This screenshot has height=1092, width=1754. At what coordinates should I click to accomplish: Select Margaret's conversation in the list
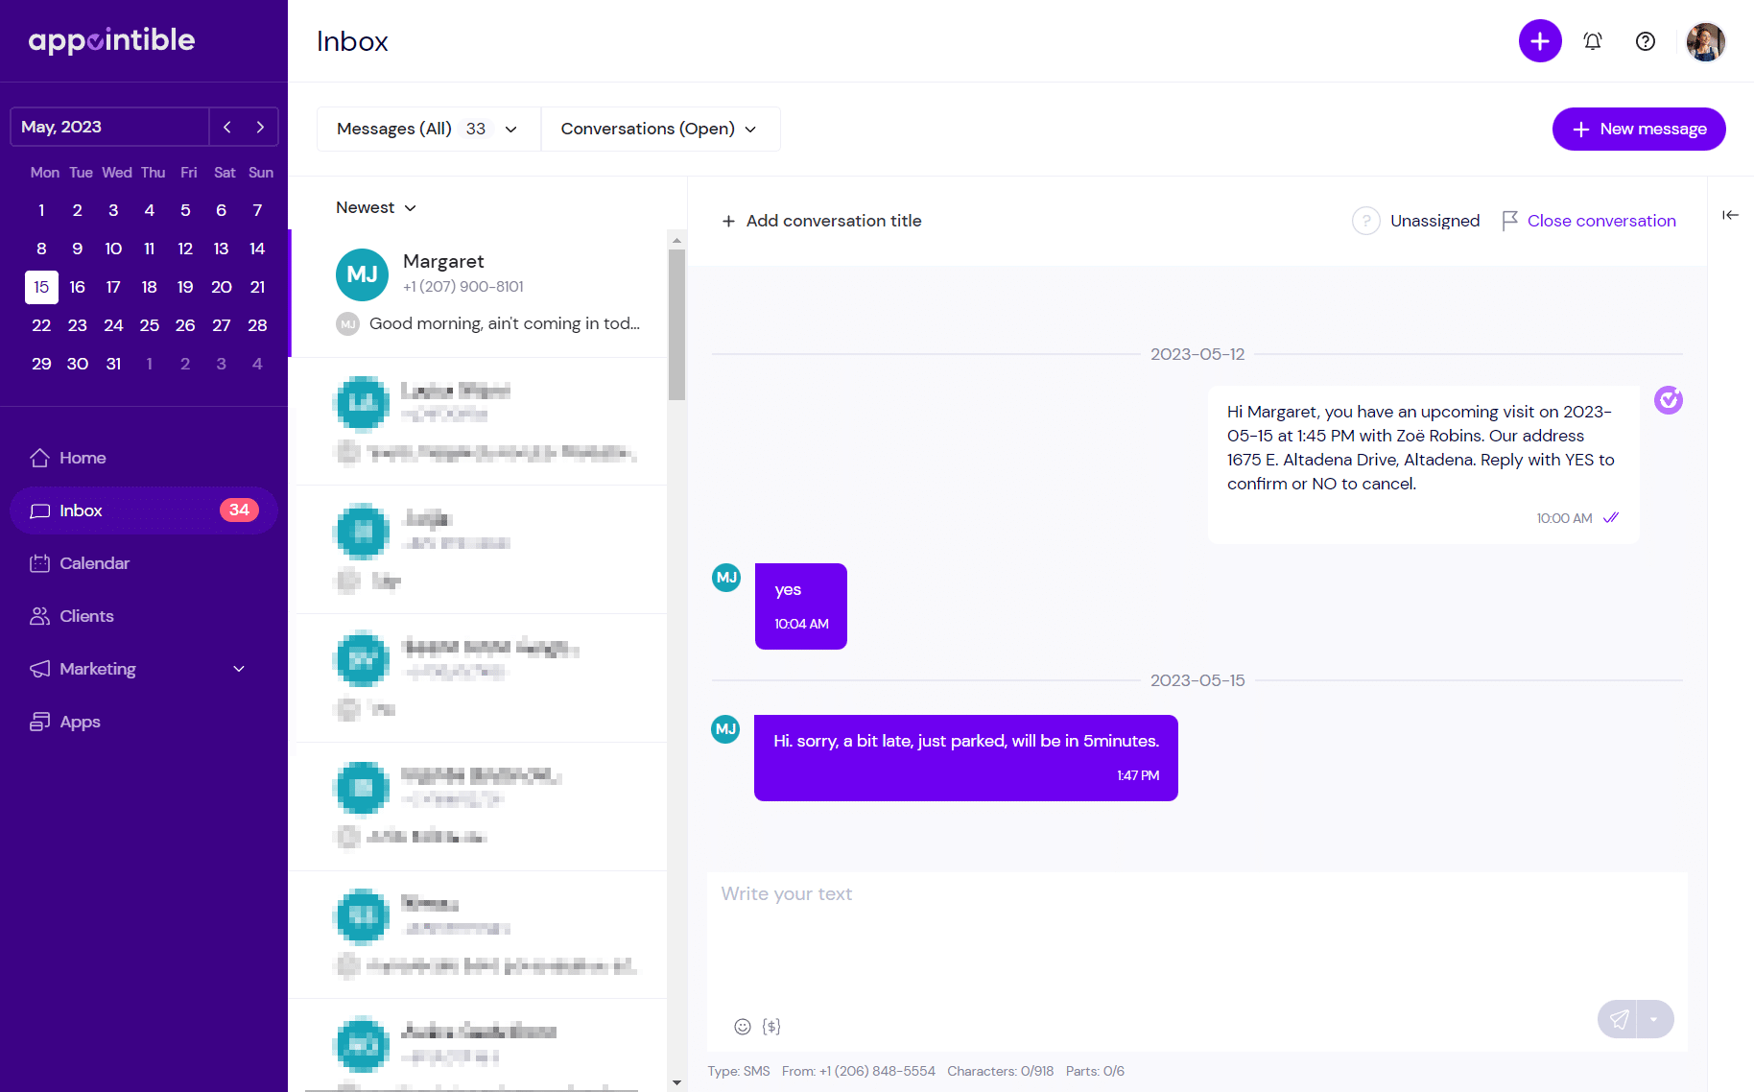480,288
